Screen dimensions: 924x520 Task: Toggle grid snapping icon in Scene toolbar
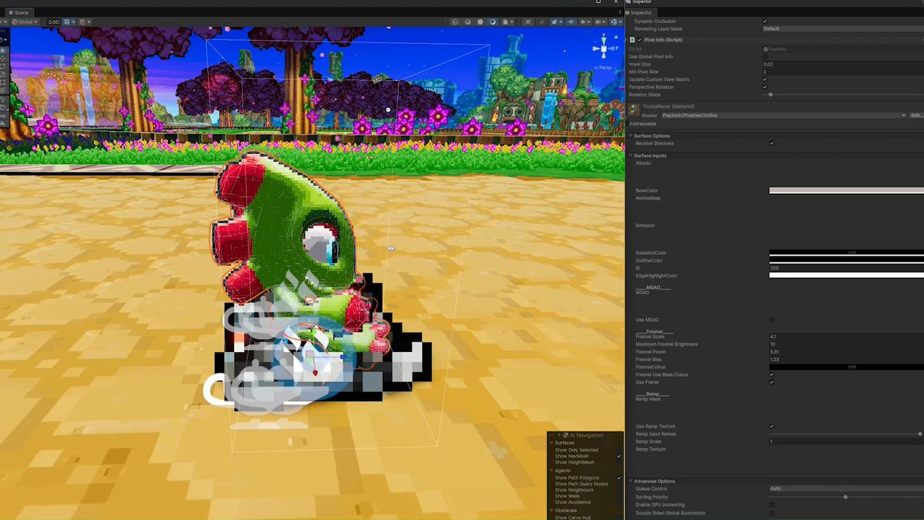point(67,22)
